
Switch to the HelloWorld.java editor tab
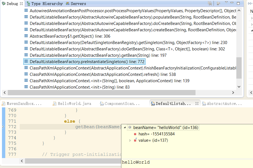pos(72,104)
